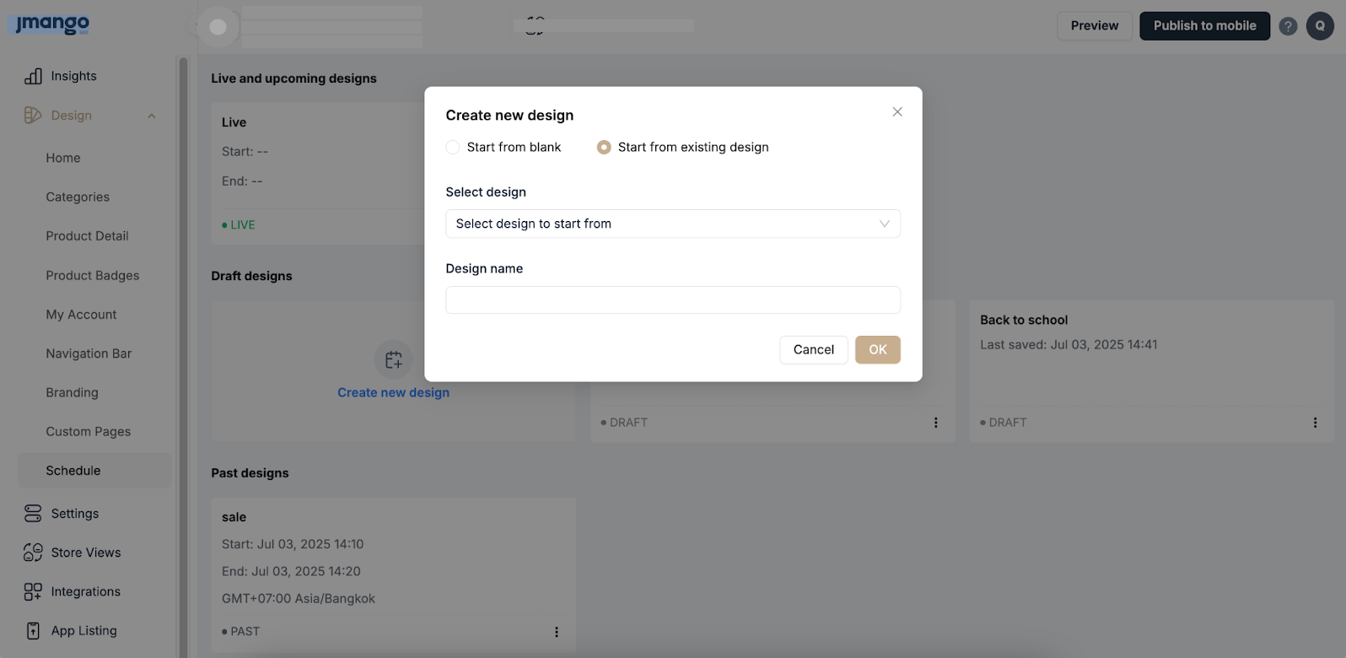Click the three-dot menu on sale design
This screenshot has height=658, width=1346.
[x=556, y=632]
